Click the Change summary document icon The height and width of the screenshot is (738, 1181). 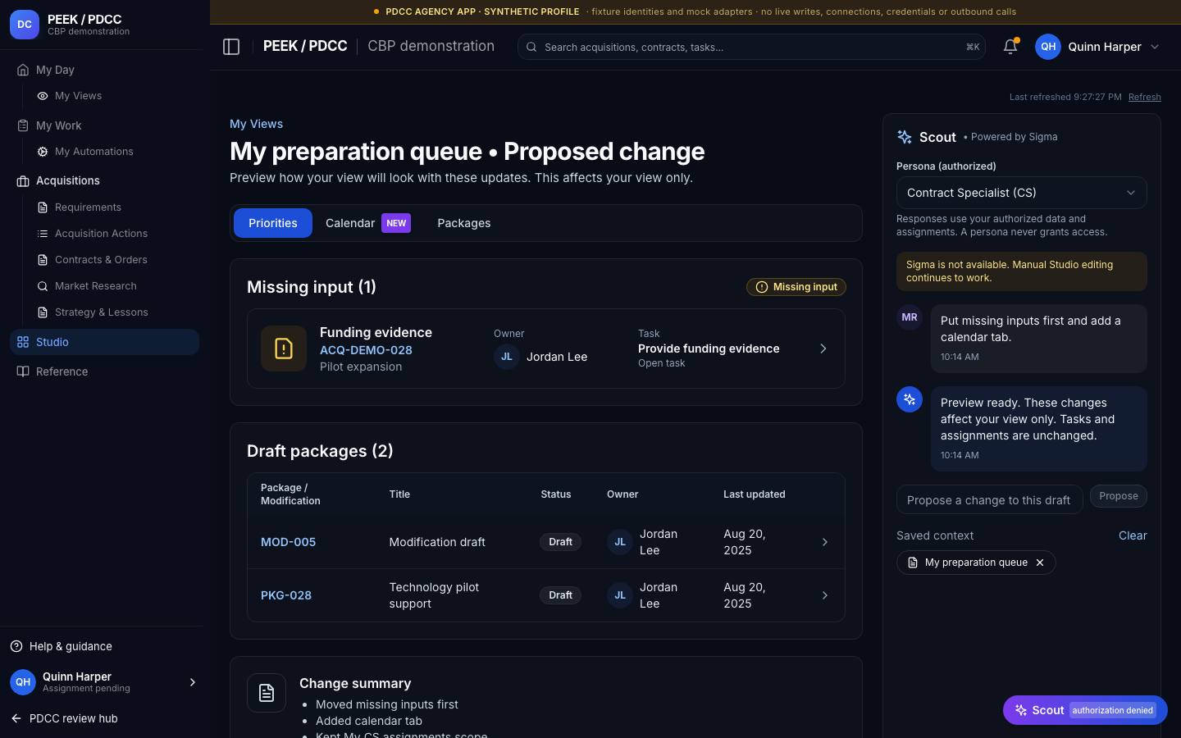(267, 693)
